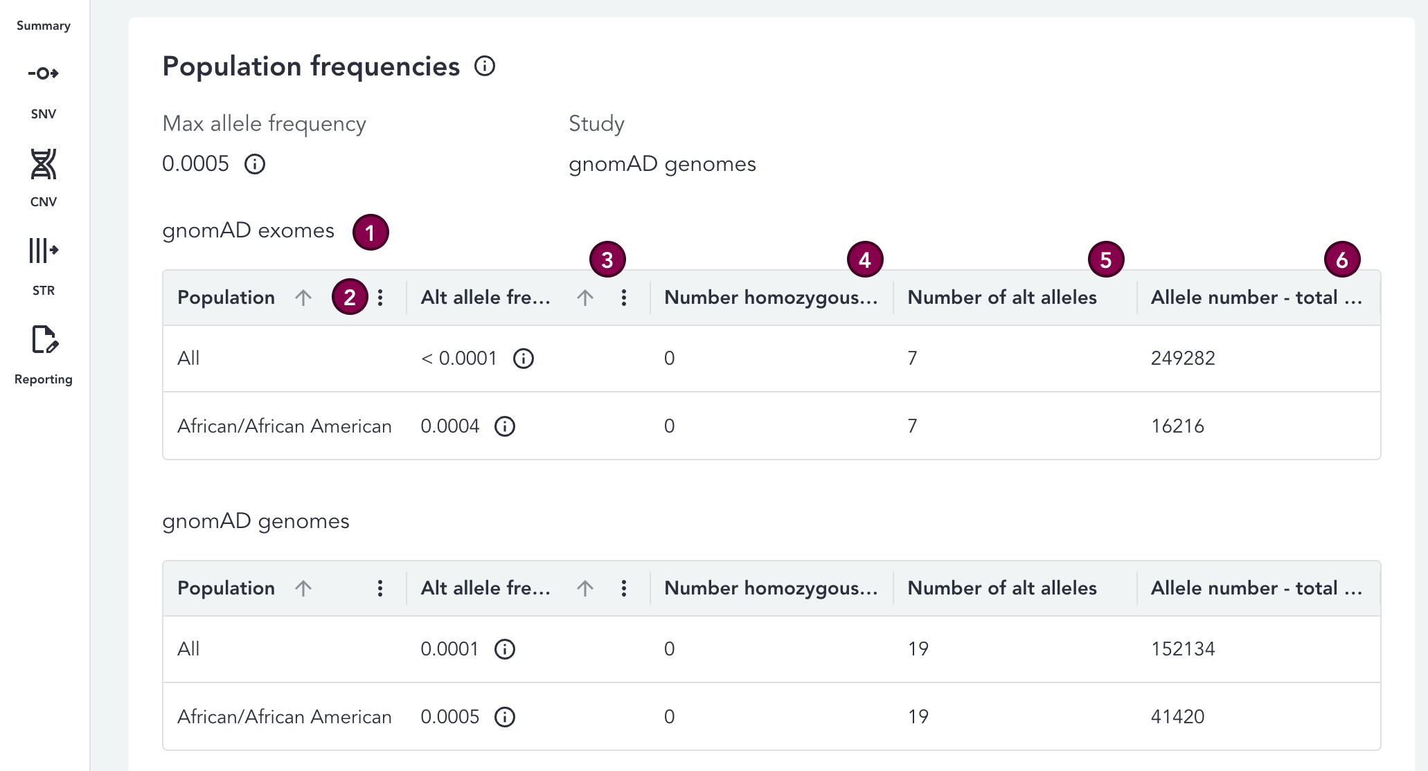Open info tooltip next to Max allele frequency 0.0005
Screen dimensions: 1428x771
[x=256, y=165]
